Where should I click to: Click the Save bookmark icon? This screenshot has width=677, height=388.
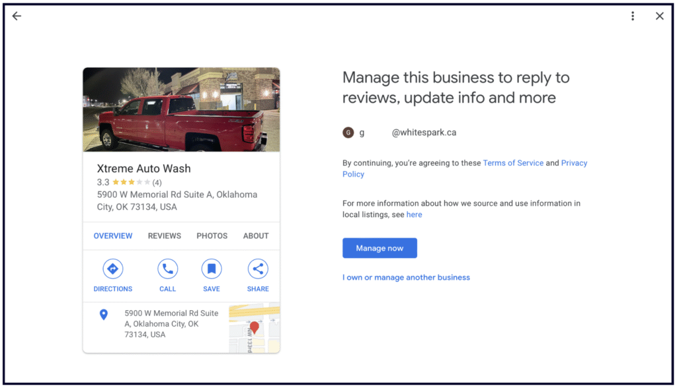[212, 269]
